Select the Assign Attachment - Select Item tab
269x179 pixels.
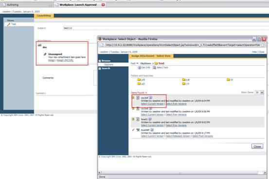(151, 56)
